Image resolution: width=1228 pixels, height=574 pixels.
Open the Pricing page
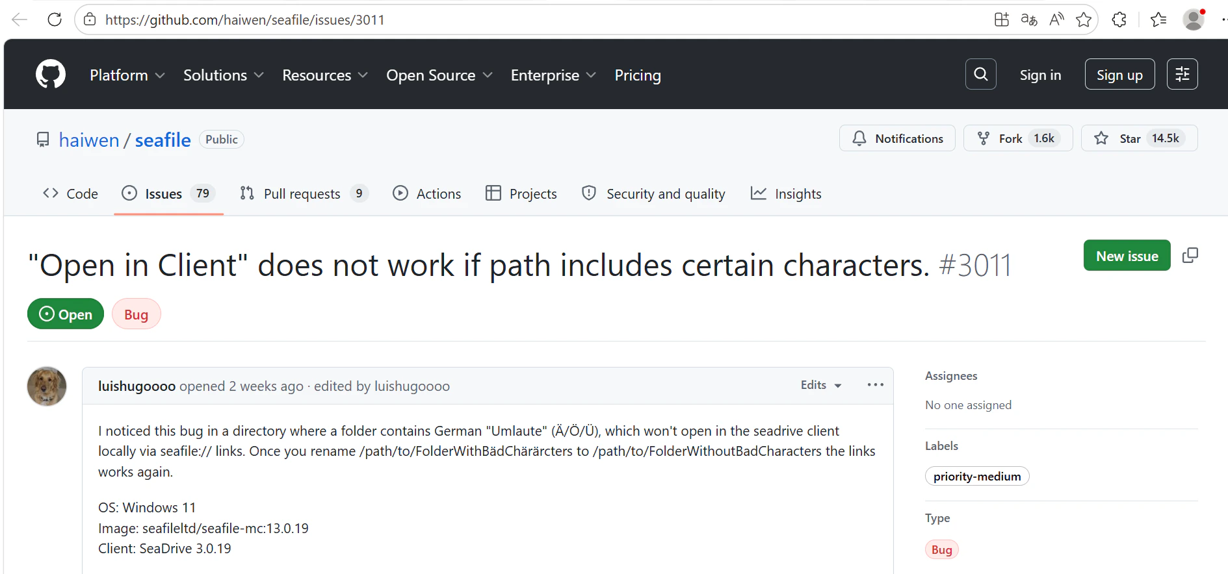click(638, 75)
